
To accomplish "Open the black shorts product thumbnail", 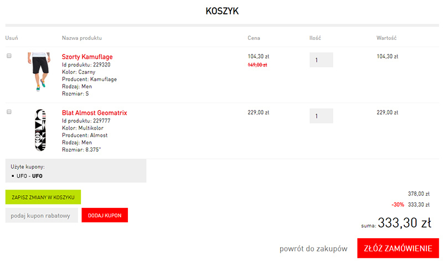I will 39,71.
